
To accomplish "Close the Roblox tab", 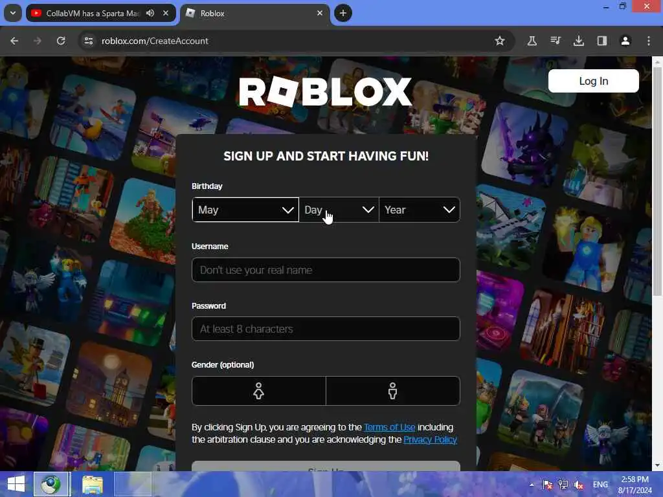I will pos(320,13).
